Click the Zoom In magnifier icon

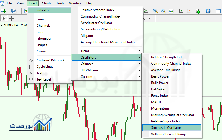pyautogui.click(x=155, y=11)
